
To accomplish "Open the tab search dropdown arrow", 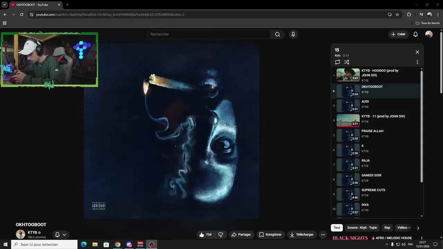I will pos(4,5).
